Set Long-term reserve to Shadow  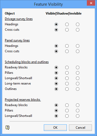tap(67, 83)
